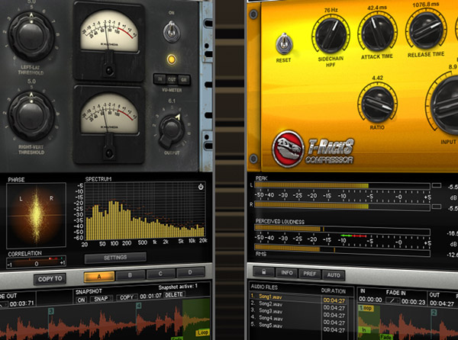The height and width of the screenshot is (340, 458).
Task: Click the COPY TO button
Action: pyautogui.click(x=50, y=279)
